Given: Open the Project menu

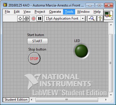Looking at the screenshot, I should 40,12.
